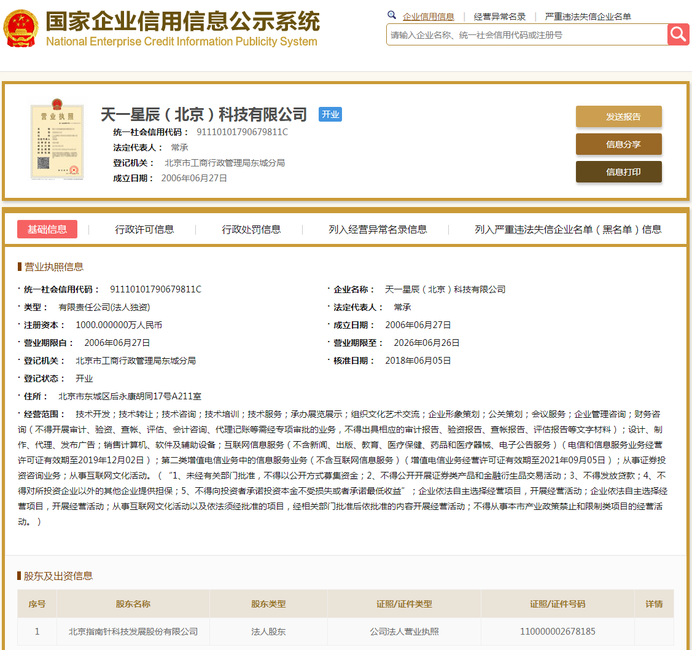
Task: Click the small magnifier icon beside 企业信用信息
Action: [392, 15]
